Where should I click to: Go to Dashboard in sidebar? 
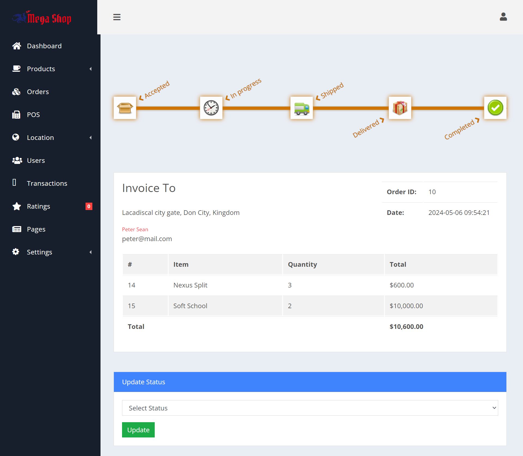coord(44,46)
